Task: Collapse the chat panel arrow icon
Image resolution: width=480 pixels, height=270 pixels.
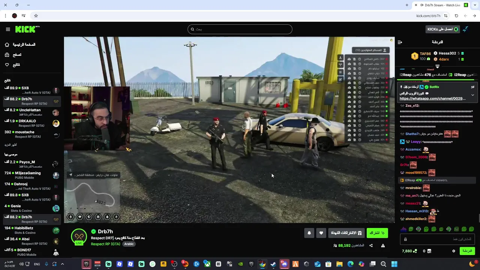Action: click(400, 42)
